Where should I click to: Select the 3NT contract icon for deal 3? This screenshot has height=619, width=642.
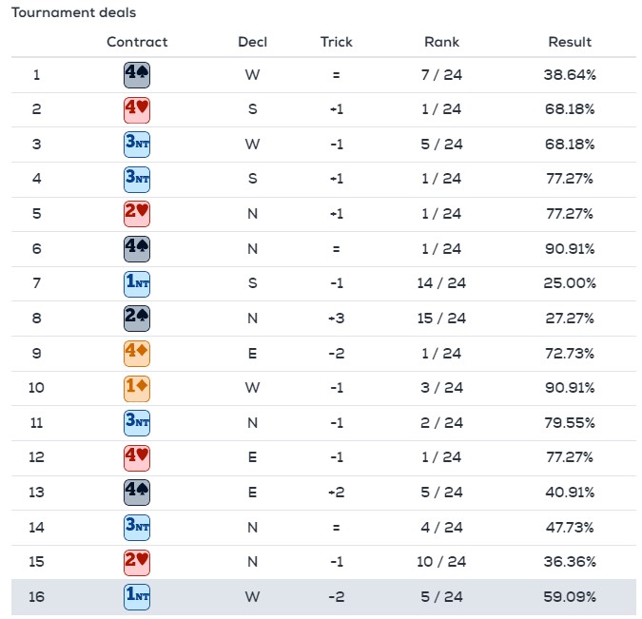(137, 145)
